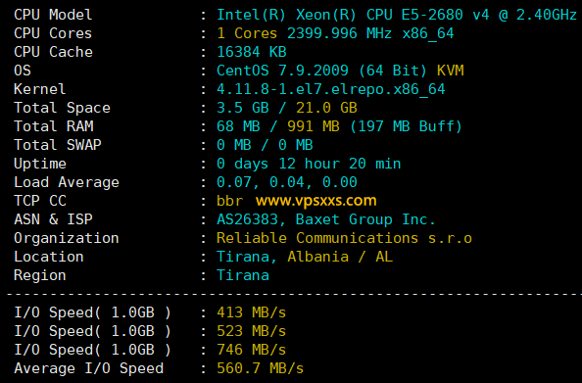The width and height of the screenshot is (582, 383).
Task: Click the Region Tirana value
Action: tap(243, 275)
